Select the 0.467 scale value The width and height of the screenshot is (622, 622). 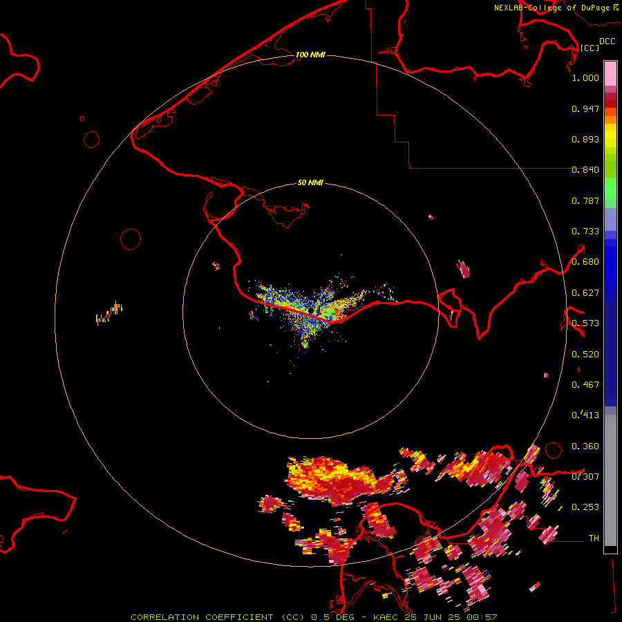click(x=585, y=385)
